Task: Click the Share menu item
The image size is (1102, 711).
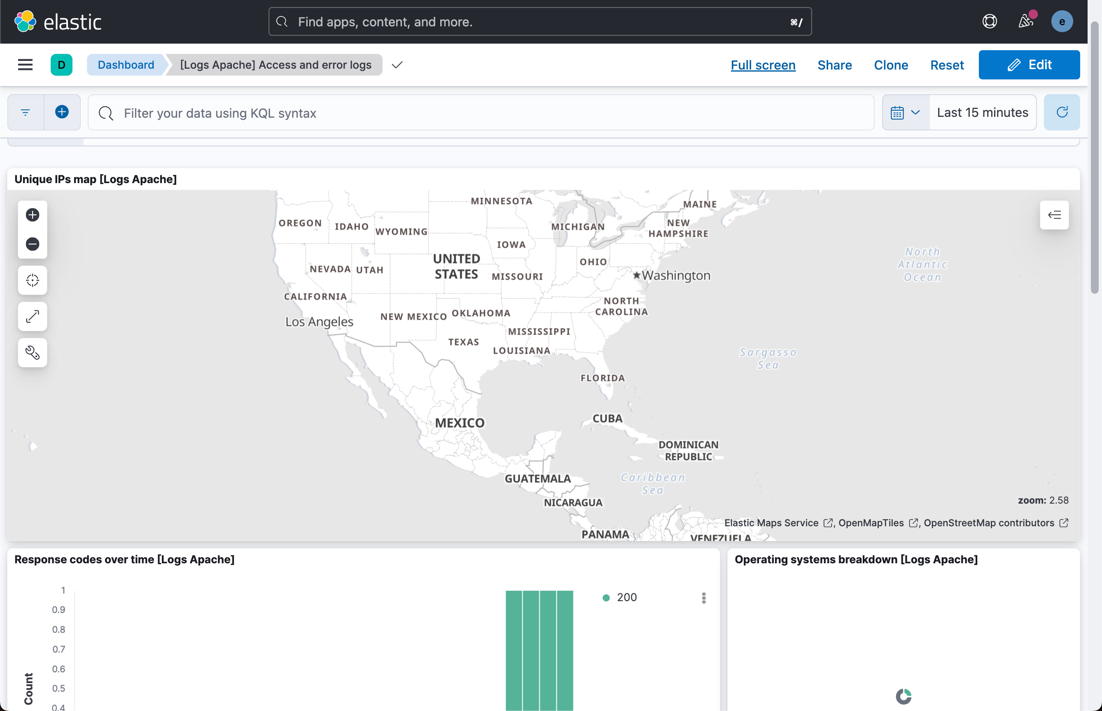Action: click(834, 65)
